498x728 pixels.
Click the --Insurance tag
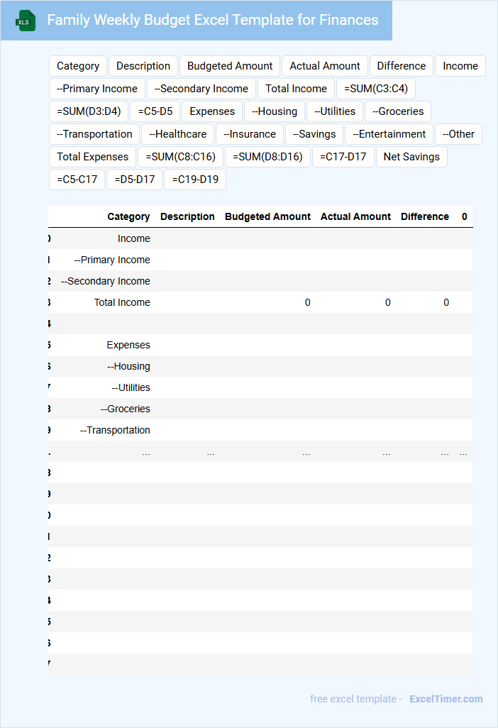250,134
